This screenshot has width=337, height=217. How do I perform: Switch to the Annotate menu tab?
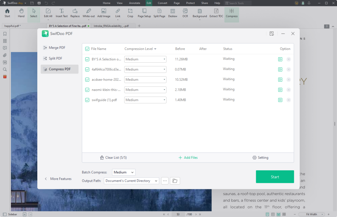(134, 3)
